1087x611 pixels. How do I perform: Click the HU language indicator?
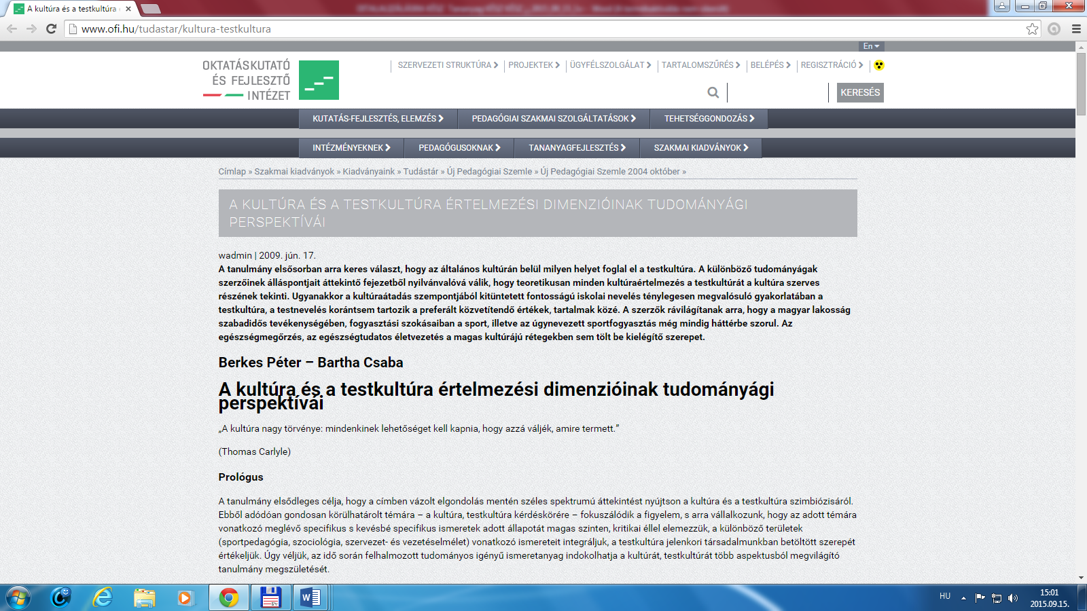[945, 596]
